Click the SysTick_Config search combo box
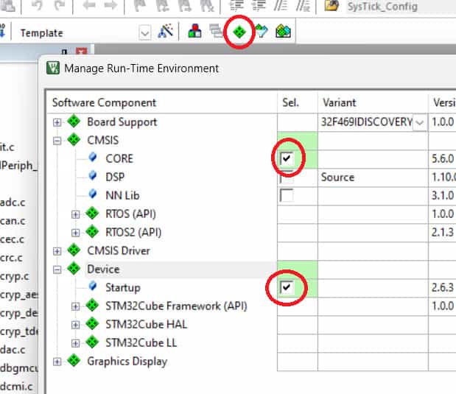 tap(401, 6)
